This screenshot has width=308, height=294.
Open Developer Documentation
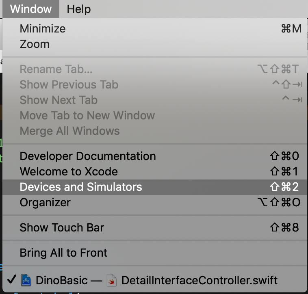click(x=155, y=156)
